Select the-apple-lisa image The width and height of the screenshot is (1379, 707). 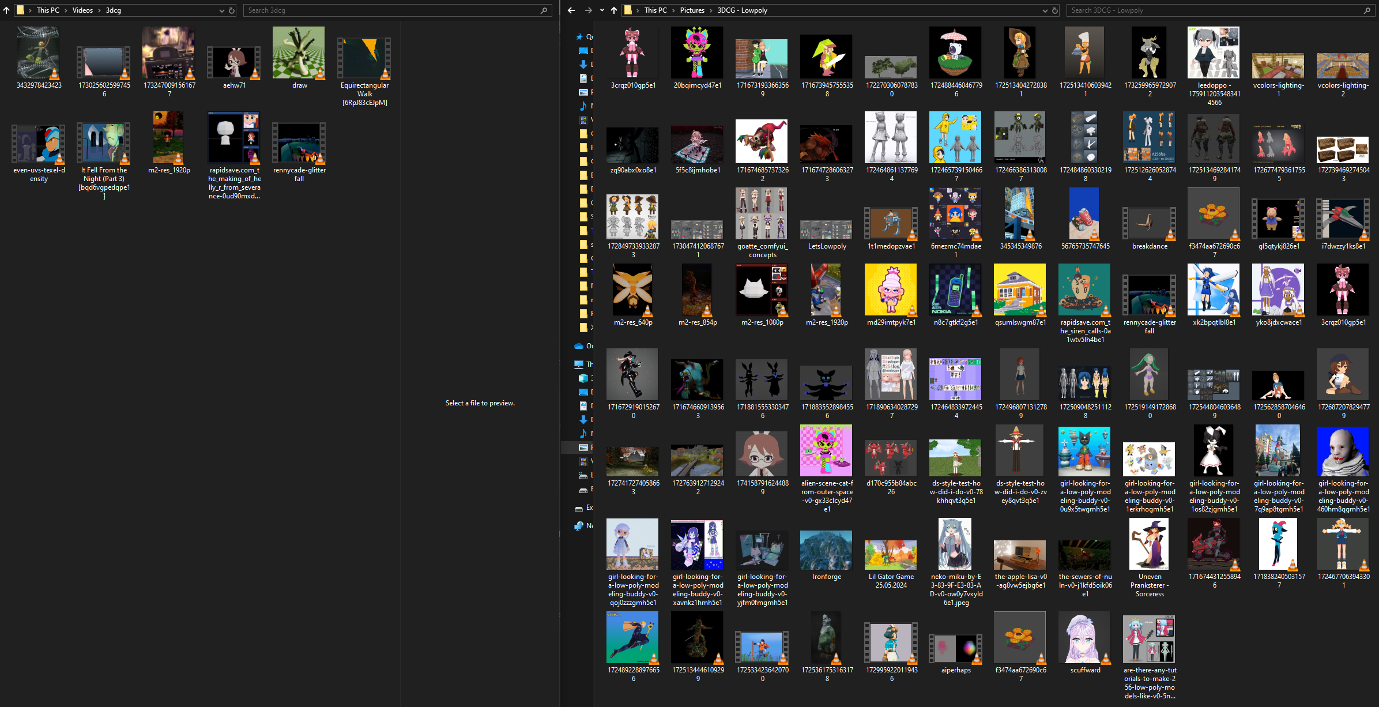point(1020,565)
